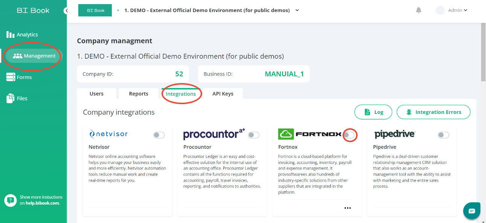
Task: Enable the Netvisor integration toggle
Action: coord(159,135)
